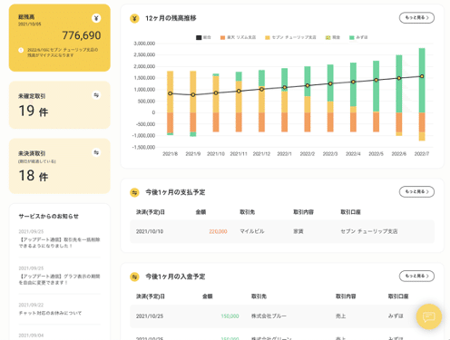Viewport: 450px width, 340px height.
Task: Open the notice グラフ表示の期間を自由に変更できます
Action: [x=59, y=279]
